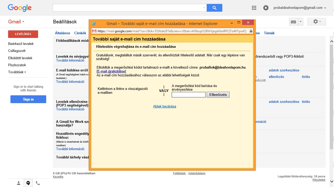Open the Adatvédelem link
The image size is (334, 187).
[x=197, y=173]
